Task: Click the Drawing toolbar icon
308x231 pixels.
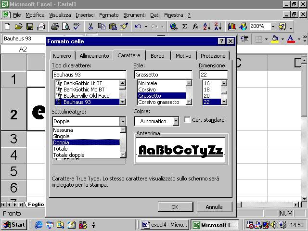Action: [x=243, y=26]
